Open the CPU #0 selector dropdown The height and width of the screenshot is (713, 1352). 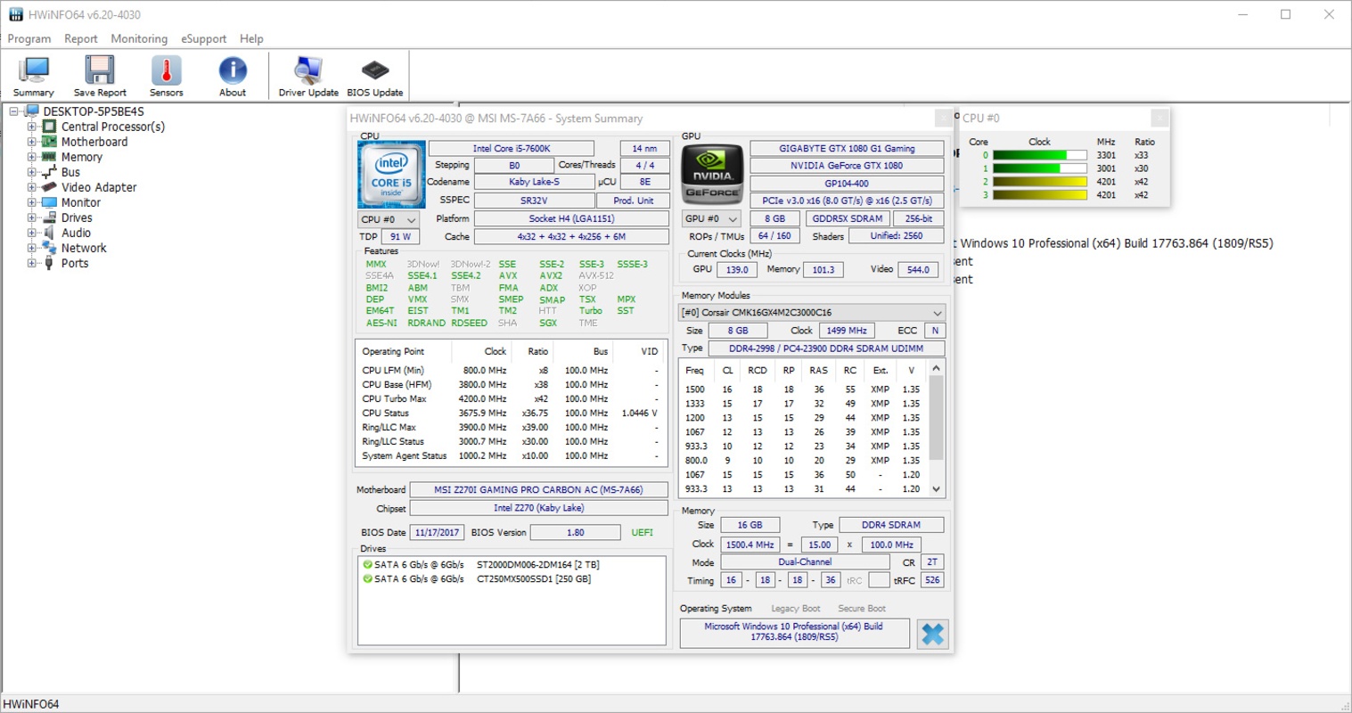click(389, 219)
